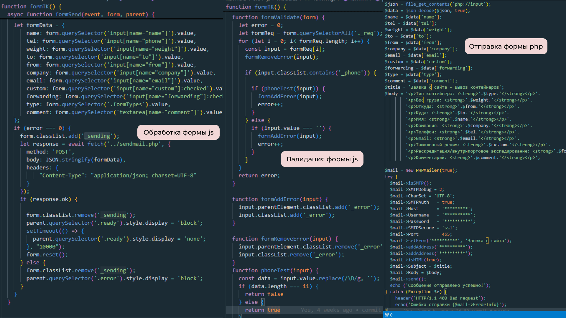Click the 'return true' line with git blame
The image size is (566, 318).
263,310
